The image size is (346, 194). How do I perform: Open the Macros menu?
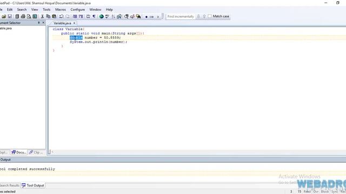(x=61, y=10)
